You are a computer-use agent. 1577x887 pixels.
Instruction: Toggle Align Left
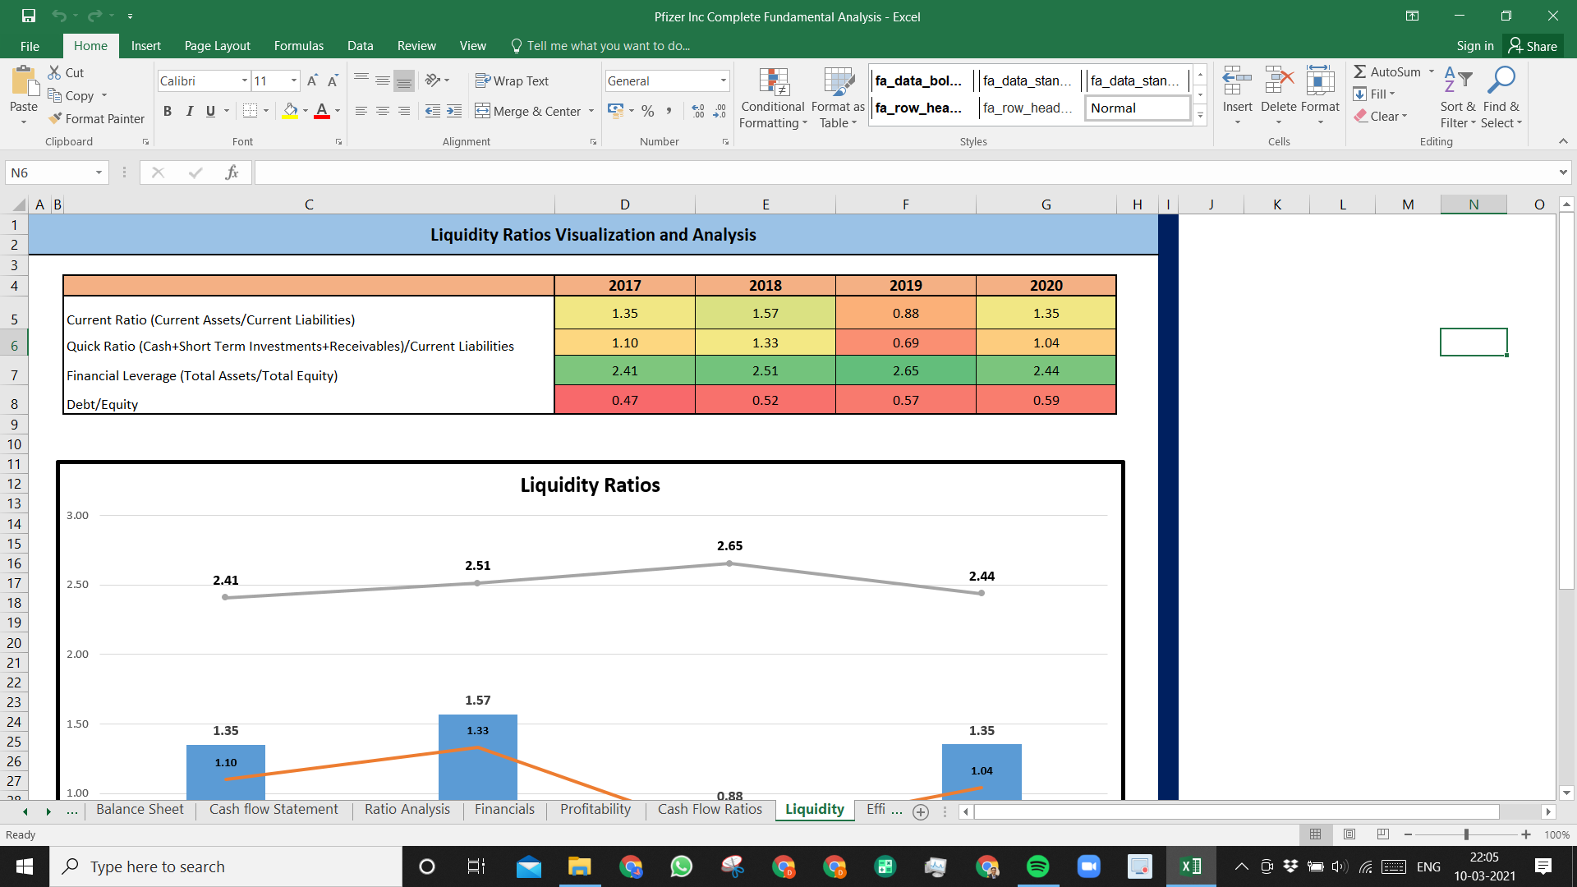click(x=361, y=111)
